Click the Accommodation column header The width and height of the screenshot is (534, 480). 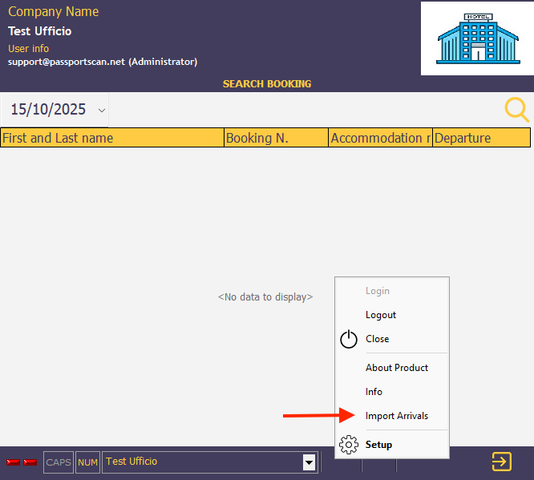[x=380, y=138]
